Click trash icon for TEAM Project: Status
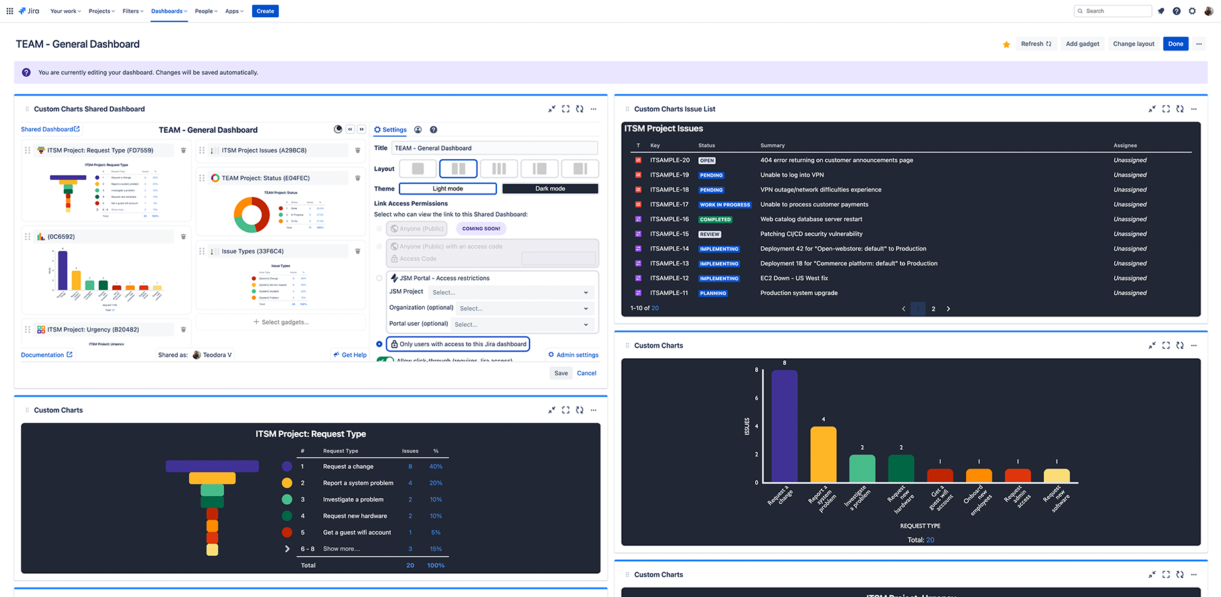Screen dimensions: 1221x597 click(x=358, y=178)
